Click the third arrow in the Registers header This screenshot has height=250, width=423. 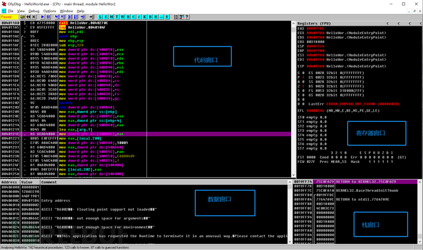tap(410, 23)
